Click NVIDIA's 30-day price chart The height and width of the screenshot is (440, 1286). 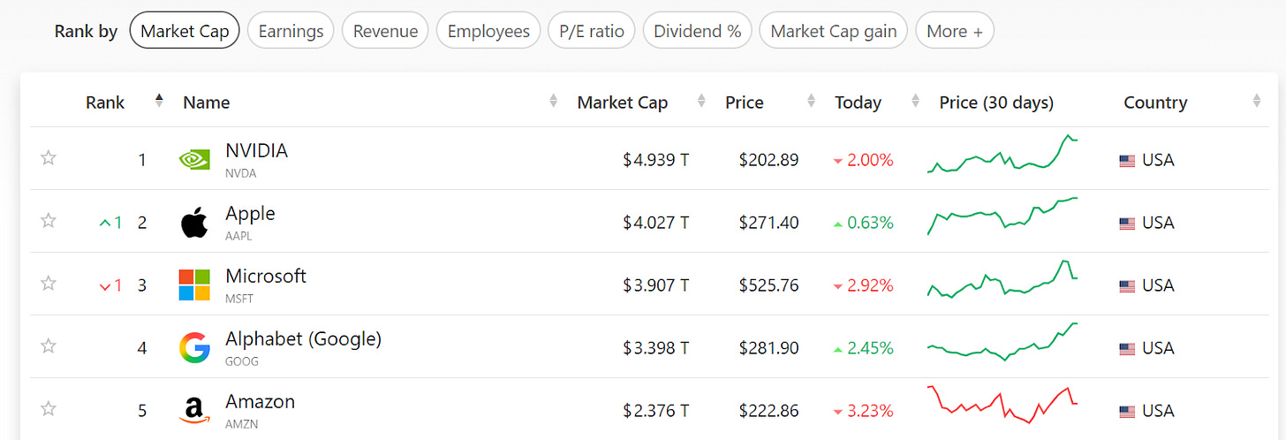(x=1002, y=154)
